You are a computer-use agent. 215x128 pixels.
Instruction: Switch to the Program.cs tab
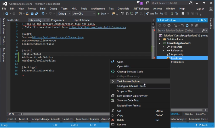[57, 20]
